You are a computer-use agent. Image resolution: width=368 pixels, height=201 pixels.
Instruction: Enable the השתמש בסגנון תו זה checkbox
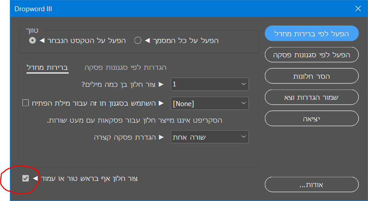coord(26,103)
